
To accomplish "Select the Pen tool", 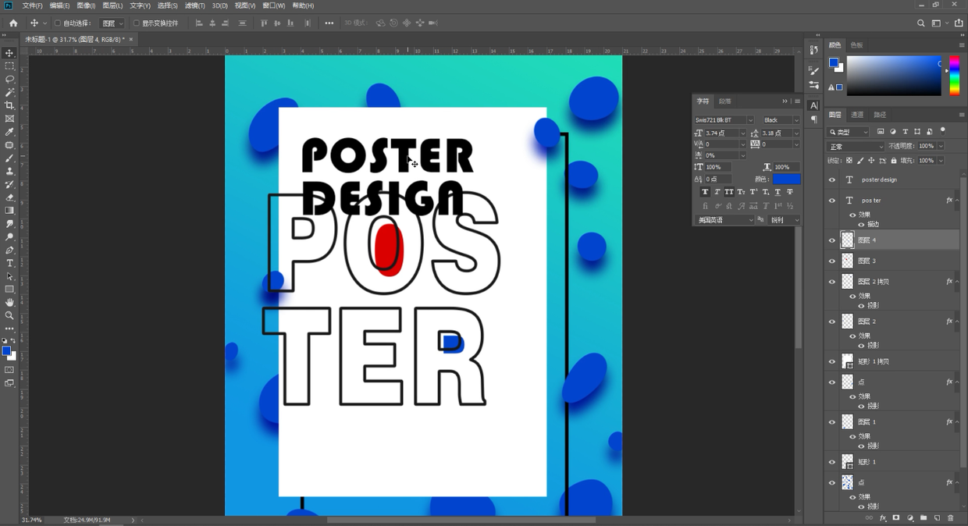I will (x=9, y=251).
